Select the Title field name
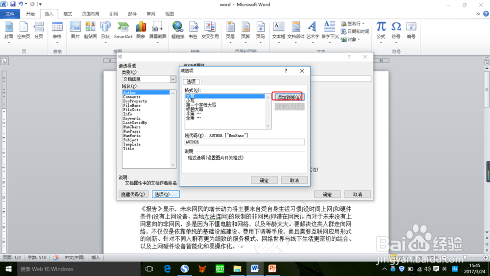Viewport: 490px width, 276px height. click(x=128, y=149)
